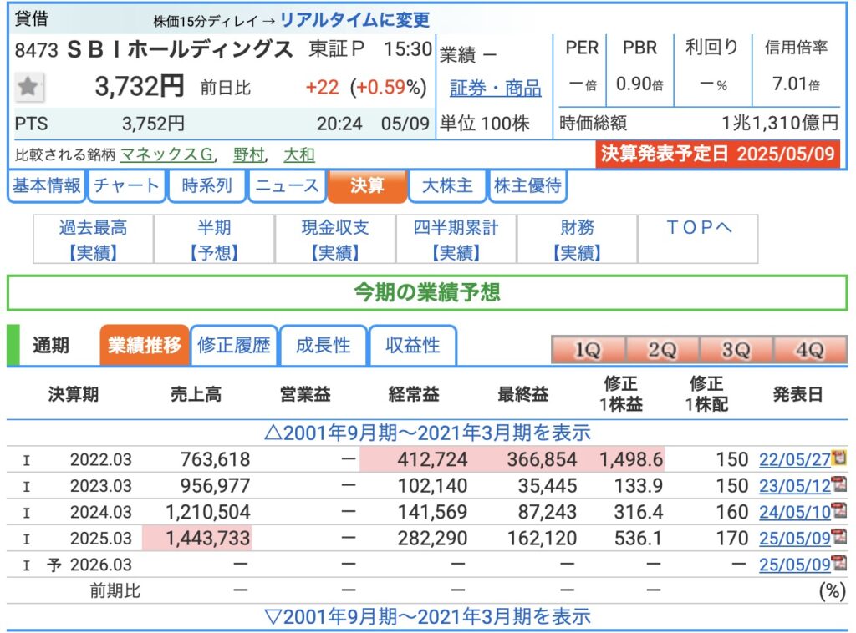This screenshot has height=633, width=856.
Task: Open PDF icon beside 24/05/10 date
Action: pos(839,511)
